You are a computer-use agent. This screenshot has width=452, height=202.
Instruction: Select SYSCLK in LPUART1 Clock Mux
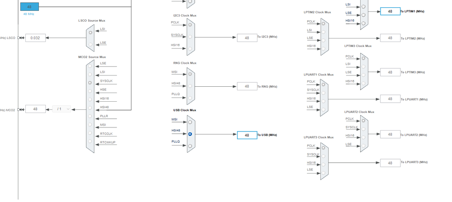pos(324,93)
